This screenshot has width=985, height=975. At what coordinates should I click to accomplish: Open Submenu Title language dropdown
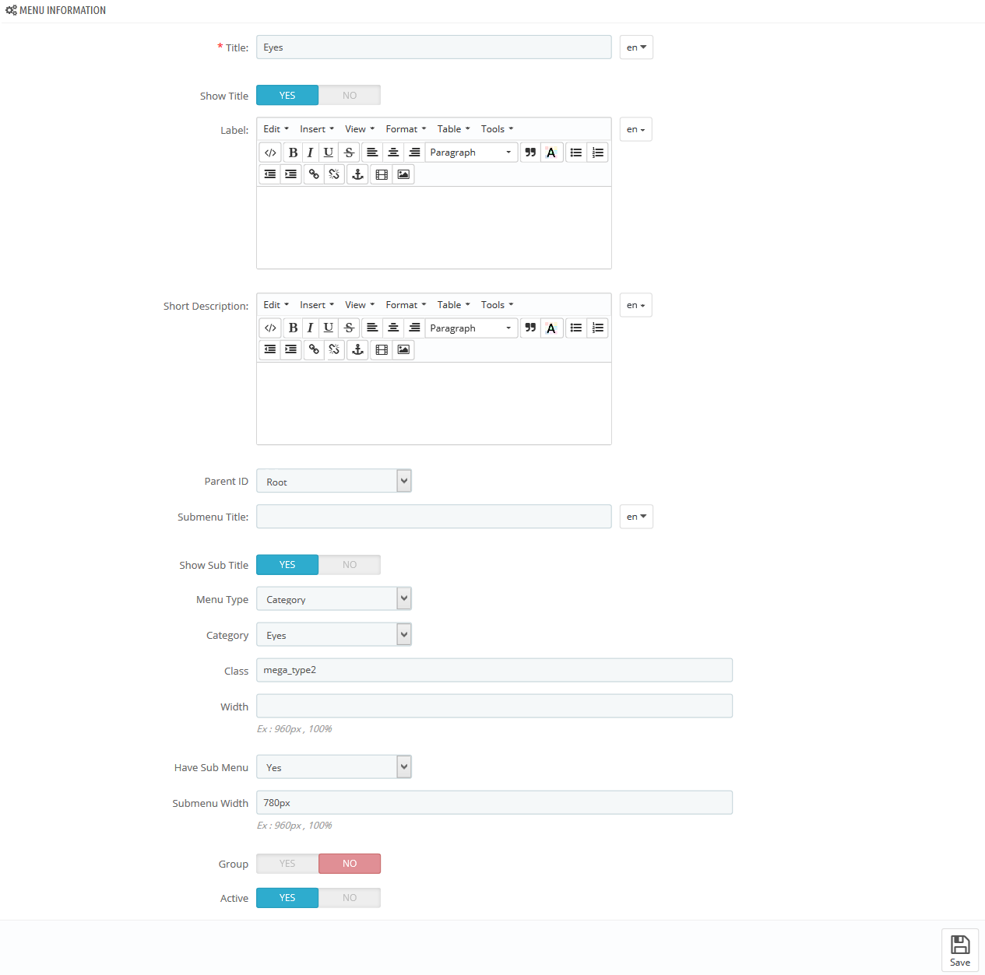tap(636, 517)
